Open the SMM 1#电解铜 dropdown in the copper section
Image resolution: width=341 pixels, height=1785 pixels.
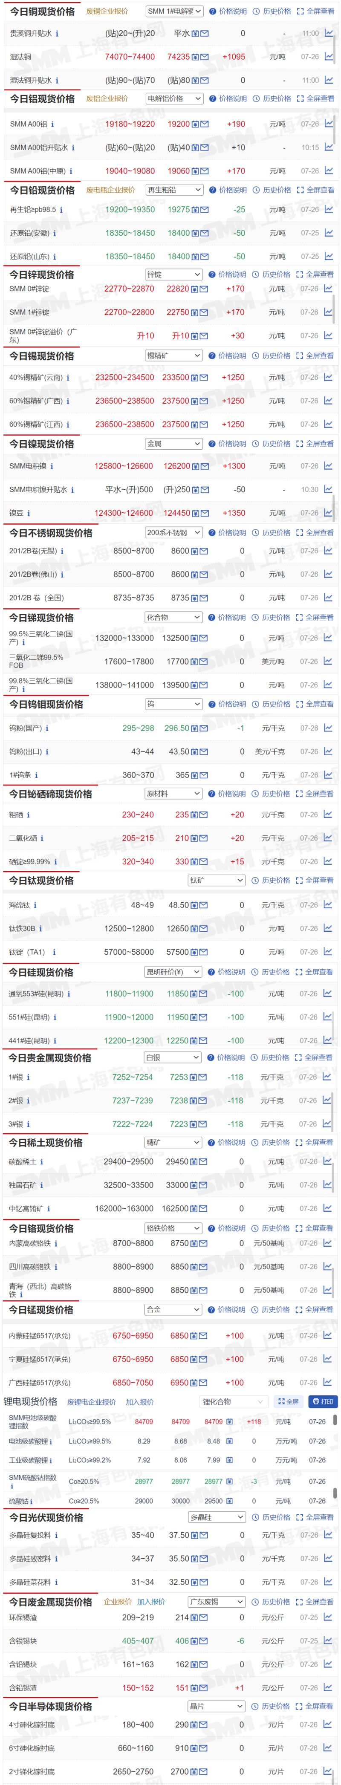175,11
